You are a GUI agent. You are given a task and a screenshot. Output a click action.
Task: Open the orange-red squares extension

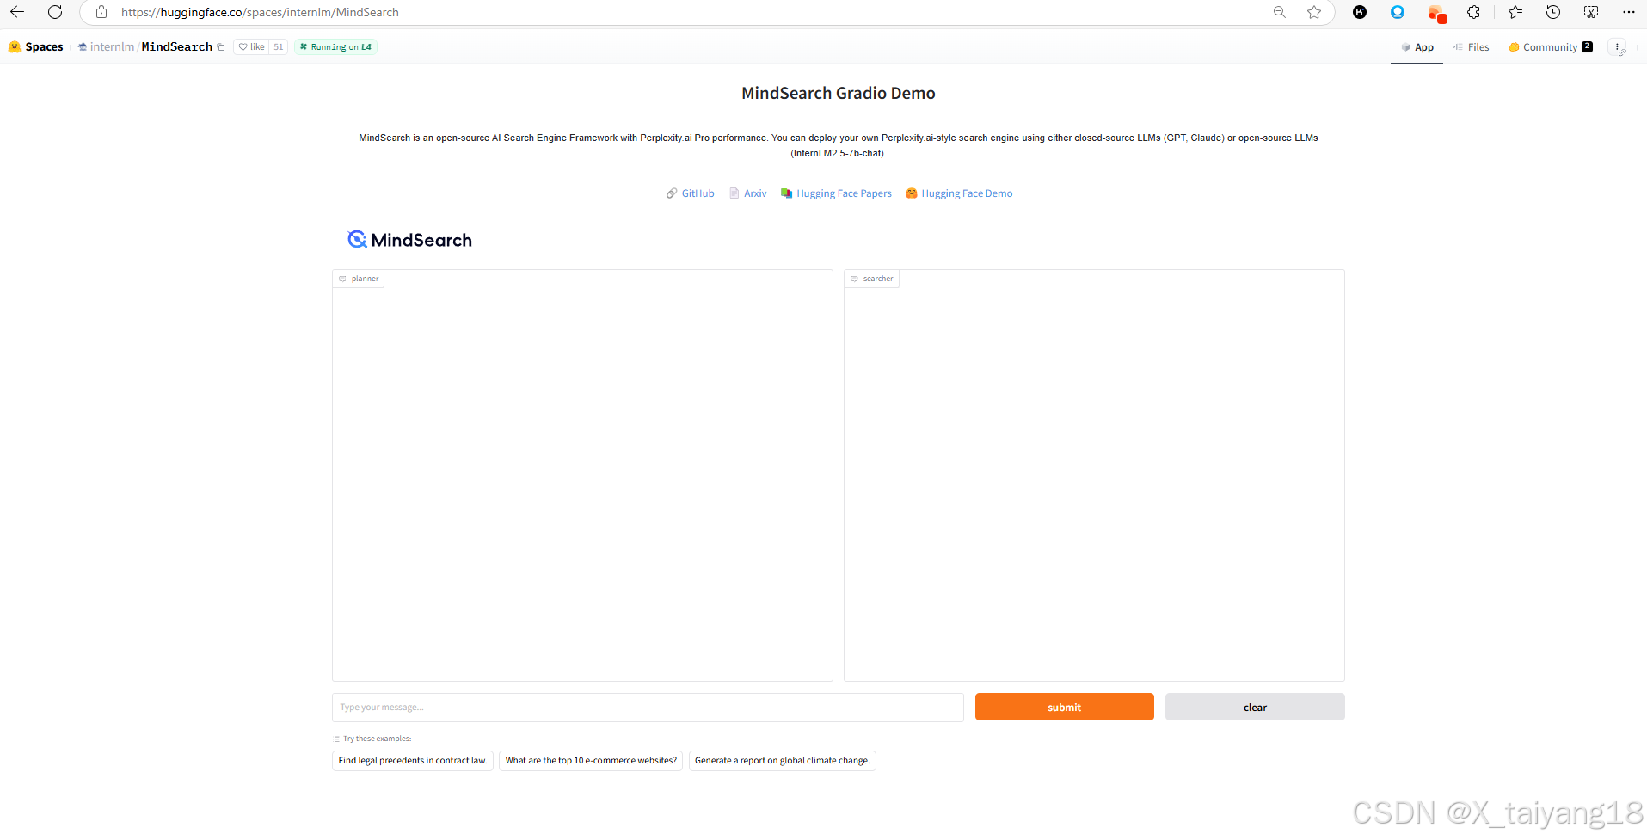[1436, 13]
